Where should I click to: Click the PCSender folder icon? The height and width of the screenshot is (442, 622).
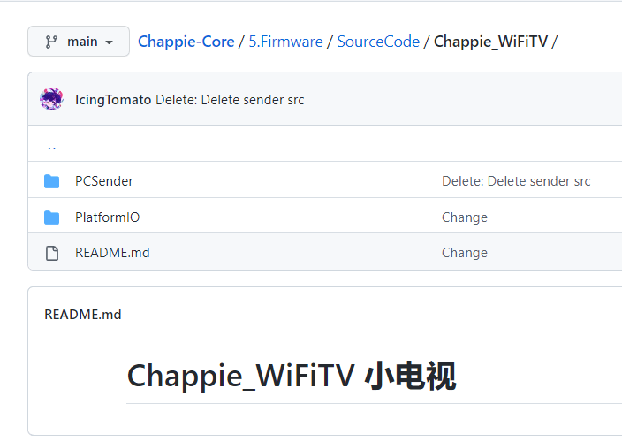(x=51, y=181)
